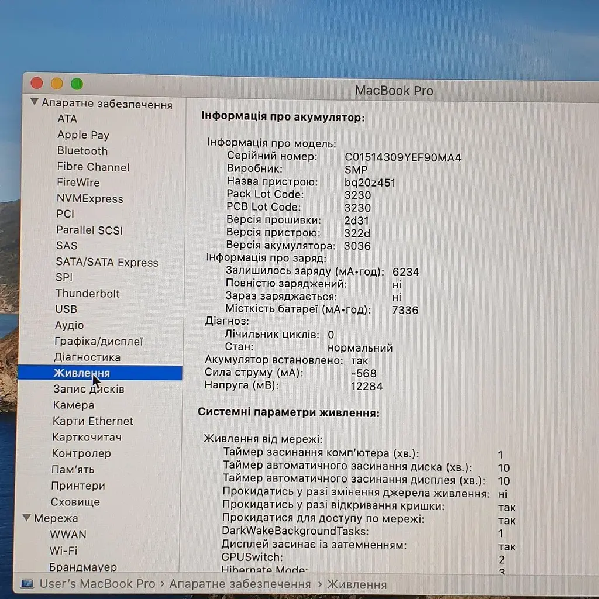599x599 pixels.
Task: Click the battery capacity value 7336
Action: pos(405,310)
